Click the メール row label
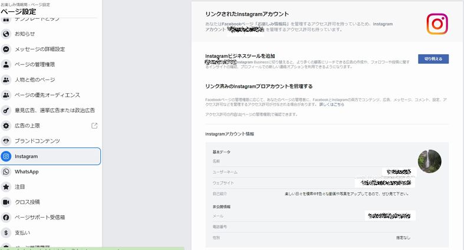This screenshot has width=464, height=250. [x=218, y=216]
